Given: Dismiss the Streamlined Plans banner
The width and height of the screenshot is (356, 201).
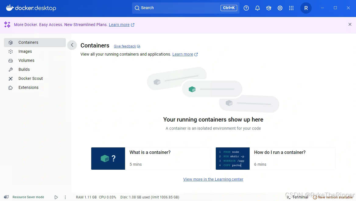Looking at the screenshot, I should coord(350,24).
